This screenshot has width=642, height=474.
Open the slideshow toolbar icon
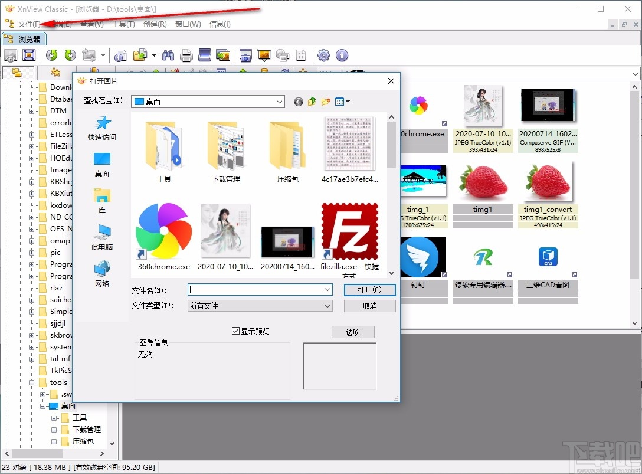point(264,55)
